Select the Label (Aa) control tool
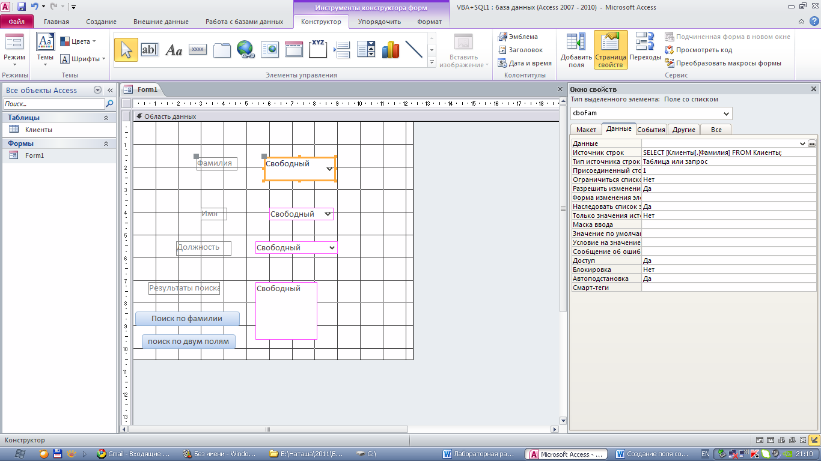The image size is (821, 461). pos(174,50)
